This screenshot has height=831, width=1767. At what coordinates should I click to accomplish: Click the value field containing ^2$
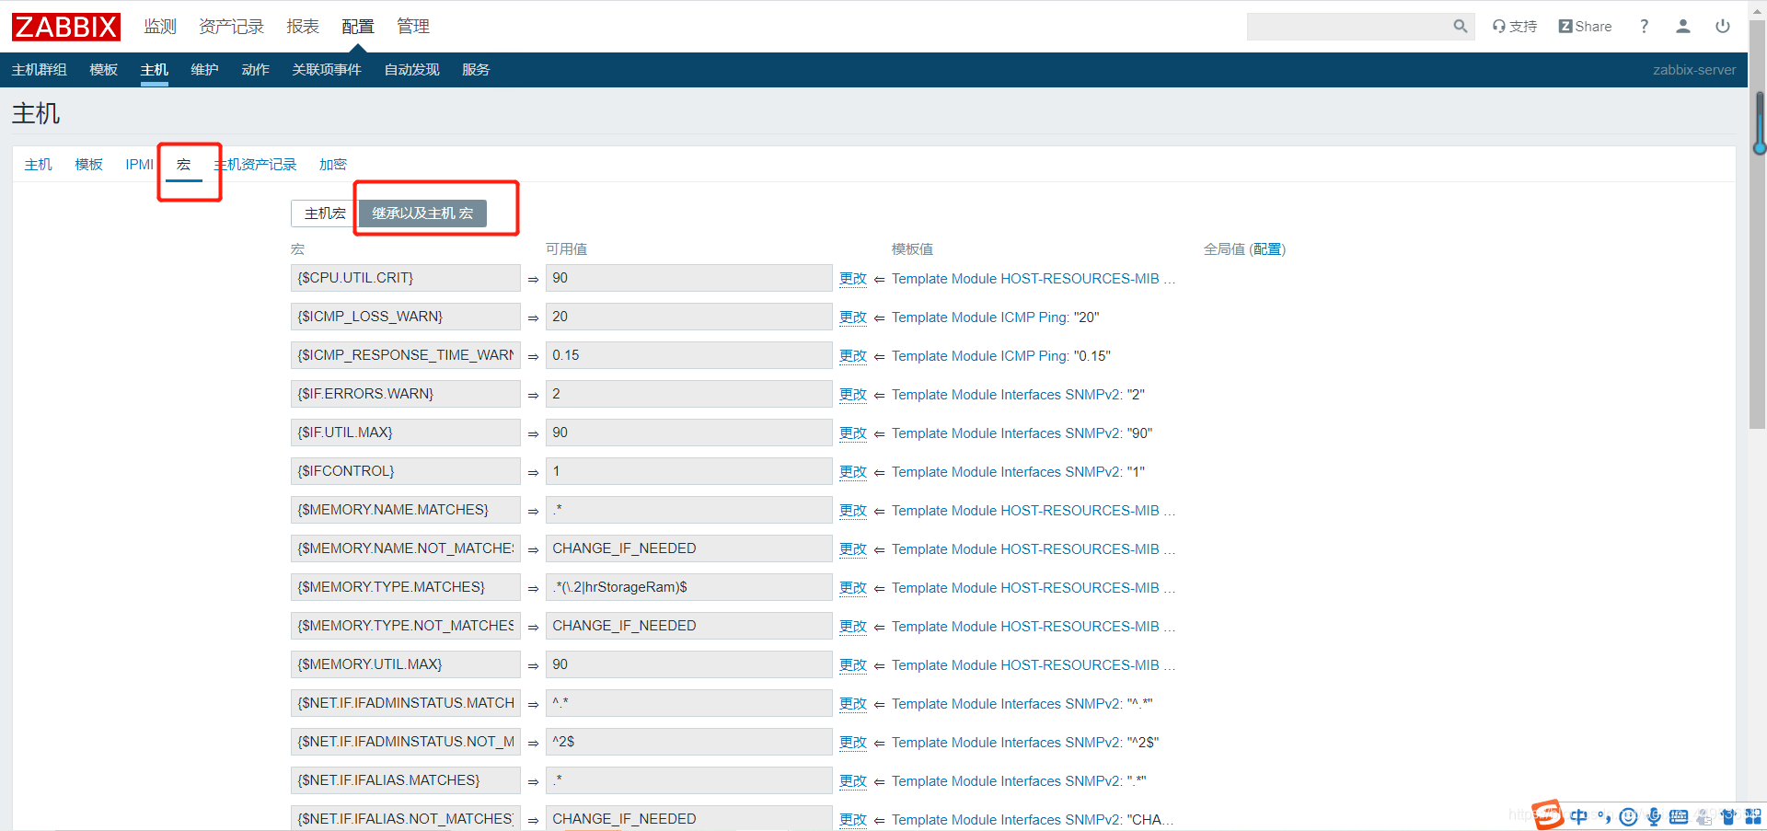pos(688,742)
